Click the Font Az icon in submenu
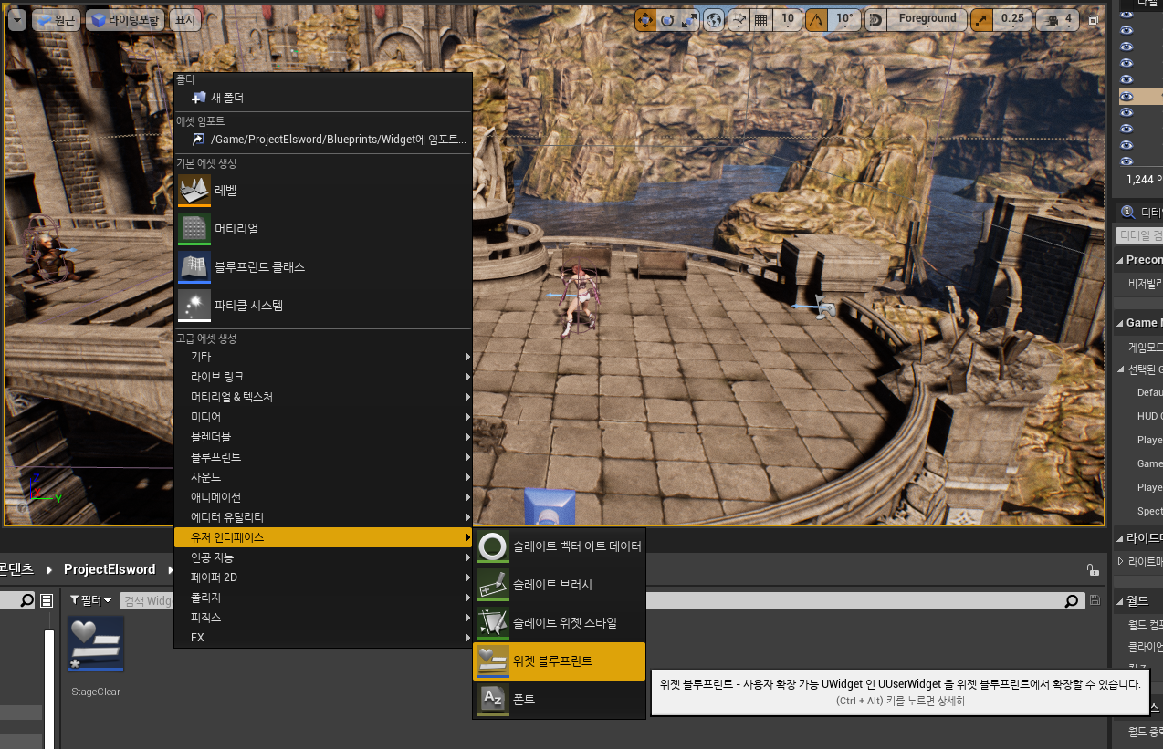The height and width of the screenshot is (749, 1163). tap(493, 700)
